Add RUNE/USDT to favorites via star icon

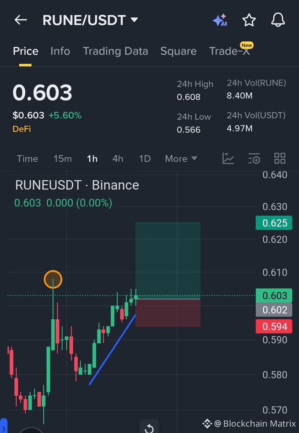click(249, 20)
